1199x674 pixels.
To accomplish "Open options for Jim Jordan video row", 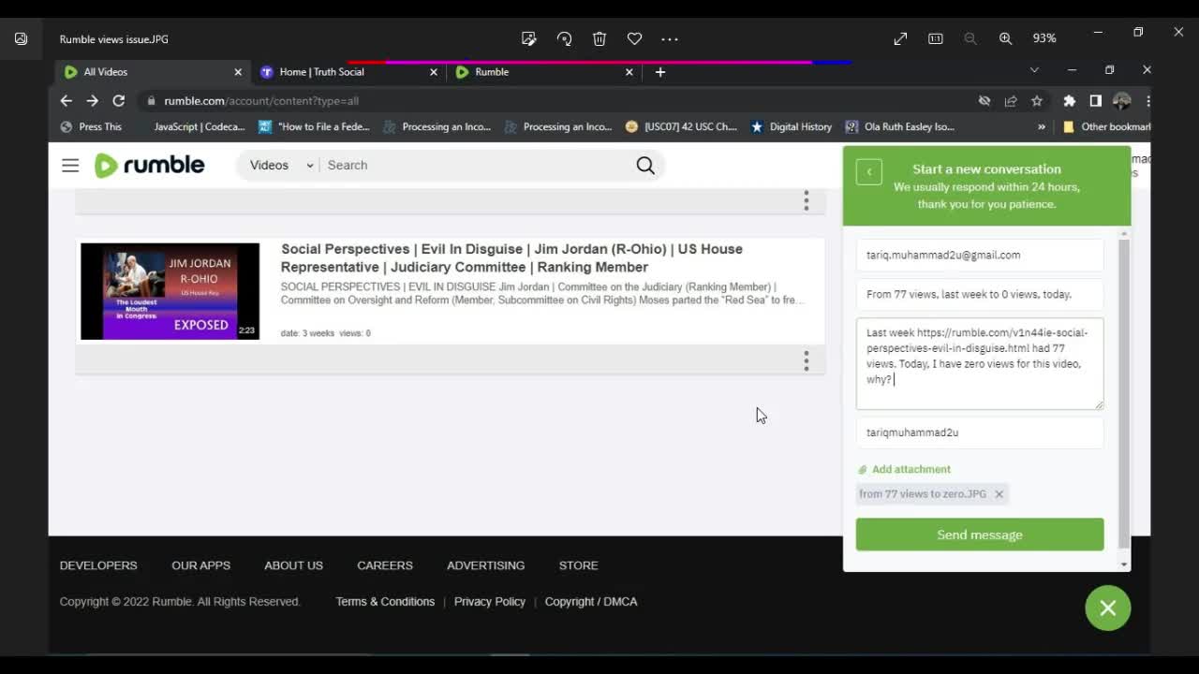I will 806,361.
